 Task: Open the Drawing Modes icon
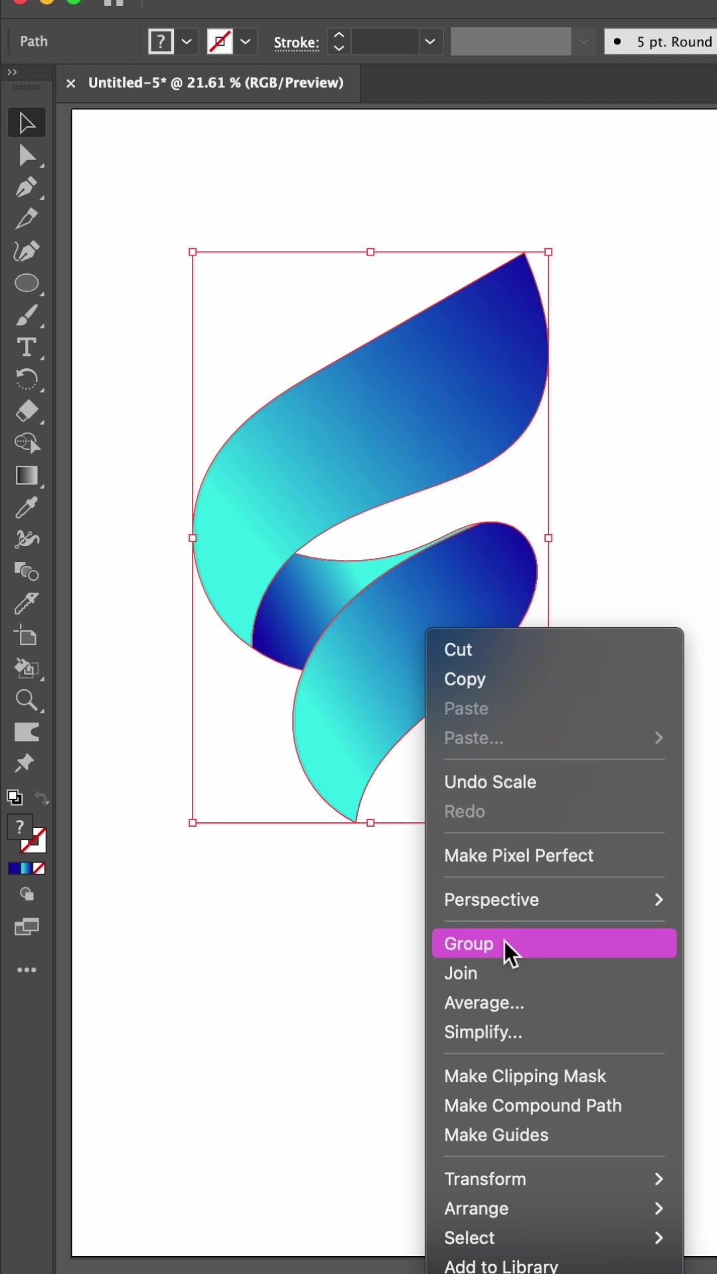point(27,894)
